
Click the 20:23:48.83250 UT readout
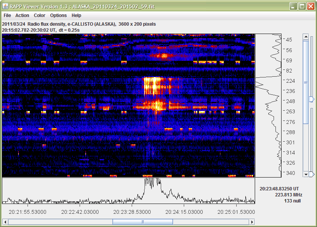coord(279,189)
